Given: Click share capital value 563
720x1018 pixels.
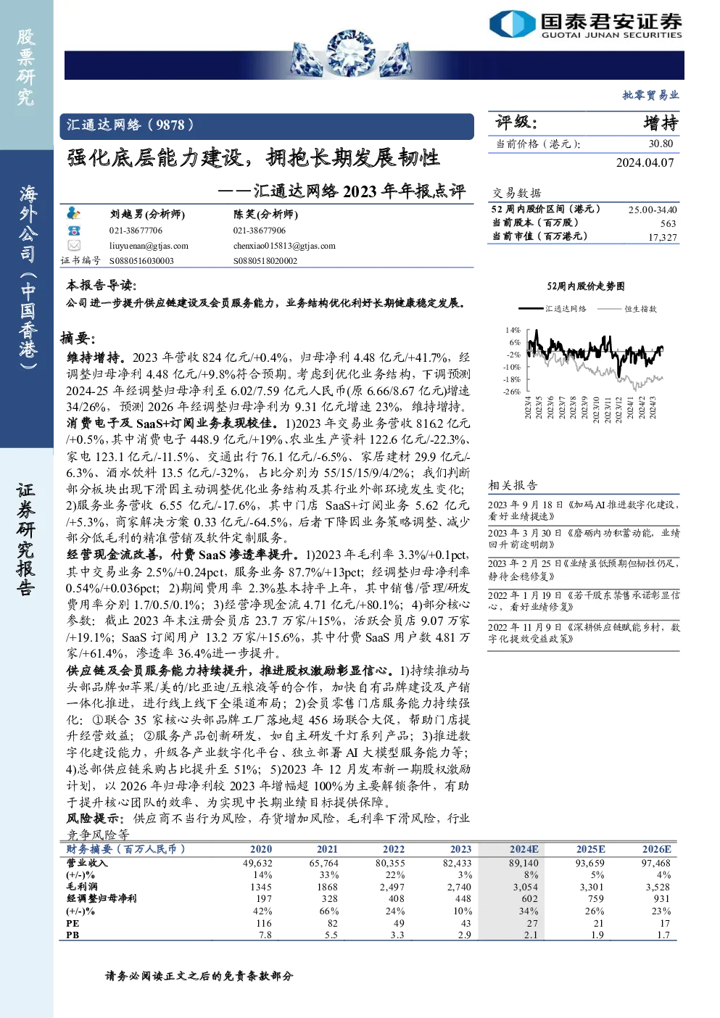Looking at the screenshot, I should [669, 223].
